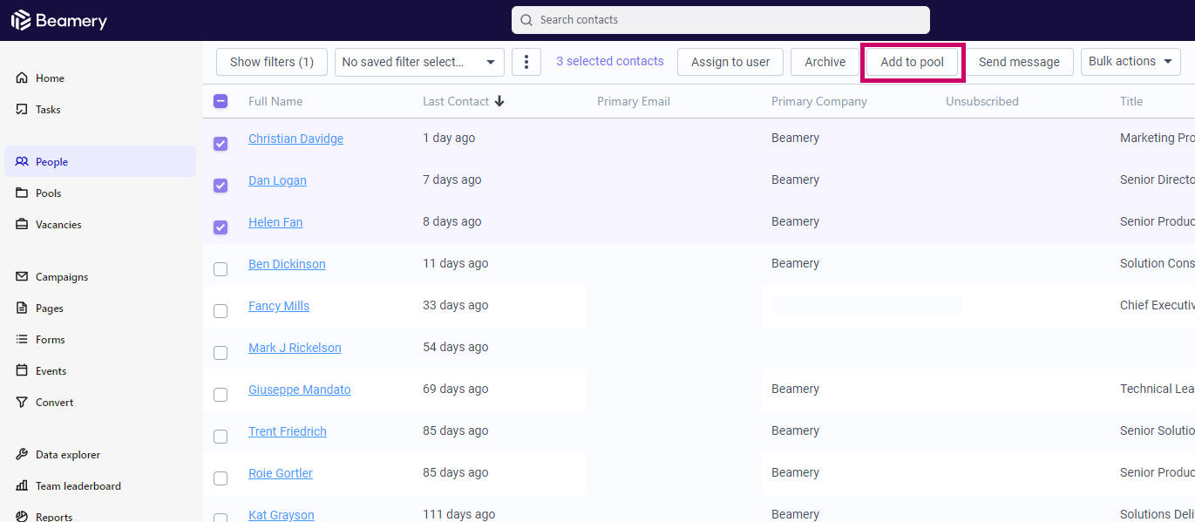Click the Archive button

pos(825,62)
